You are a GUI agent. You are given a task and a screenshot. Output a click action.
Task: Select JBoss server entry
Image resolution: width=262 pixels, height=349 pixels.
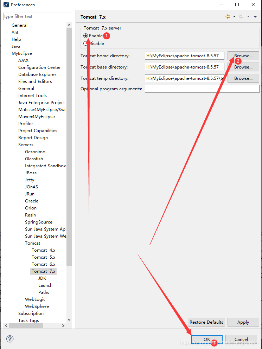tap(31, 173)
